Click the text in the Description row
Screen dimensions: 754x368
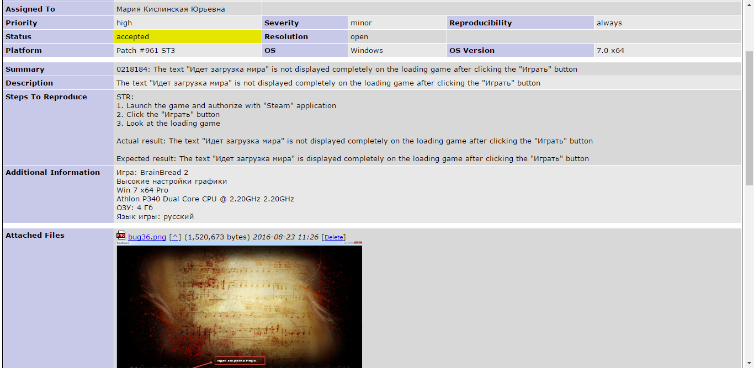[328, 83]
